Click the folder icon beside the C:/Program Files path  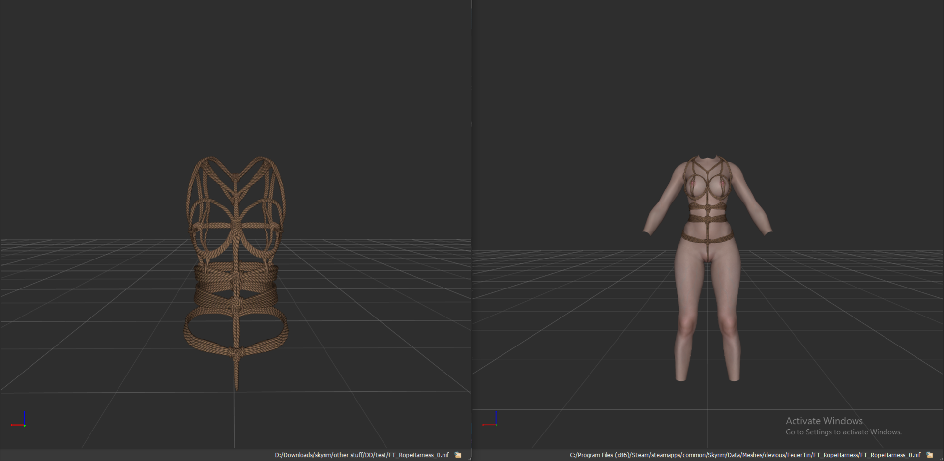pyautogui.click(x=930, y=455)
